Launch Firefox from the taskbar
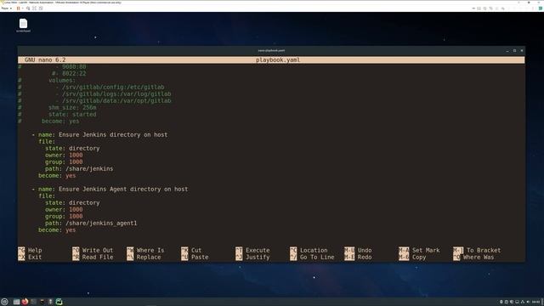 tap(25, 302)
